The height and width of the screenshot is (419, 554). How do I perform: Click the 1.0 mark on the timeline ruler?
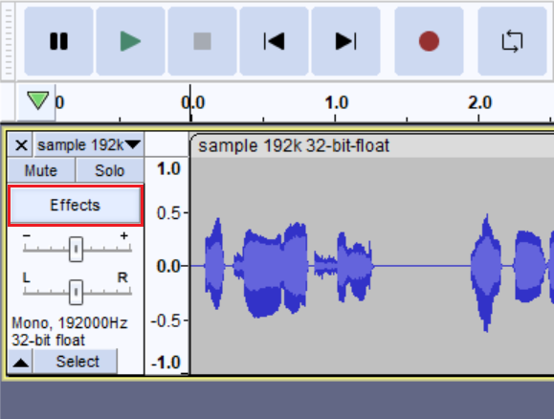[337, 102]
